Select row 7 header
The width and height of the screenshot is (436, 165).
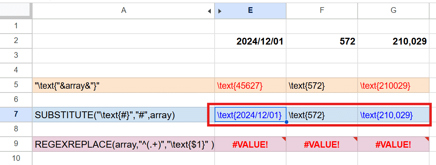[16, 114]
